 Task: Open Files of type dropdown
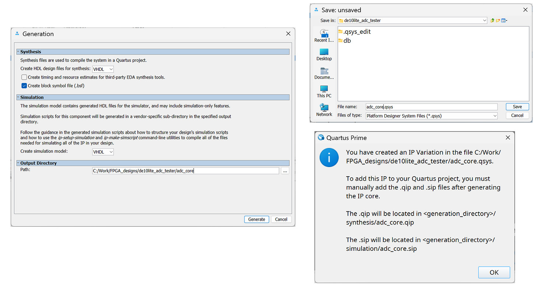[x=495, y=116]
